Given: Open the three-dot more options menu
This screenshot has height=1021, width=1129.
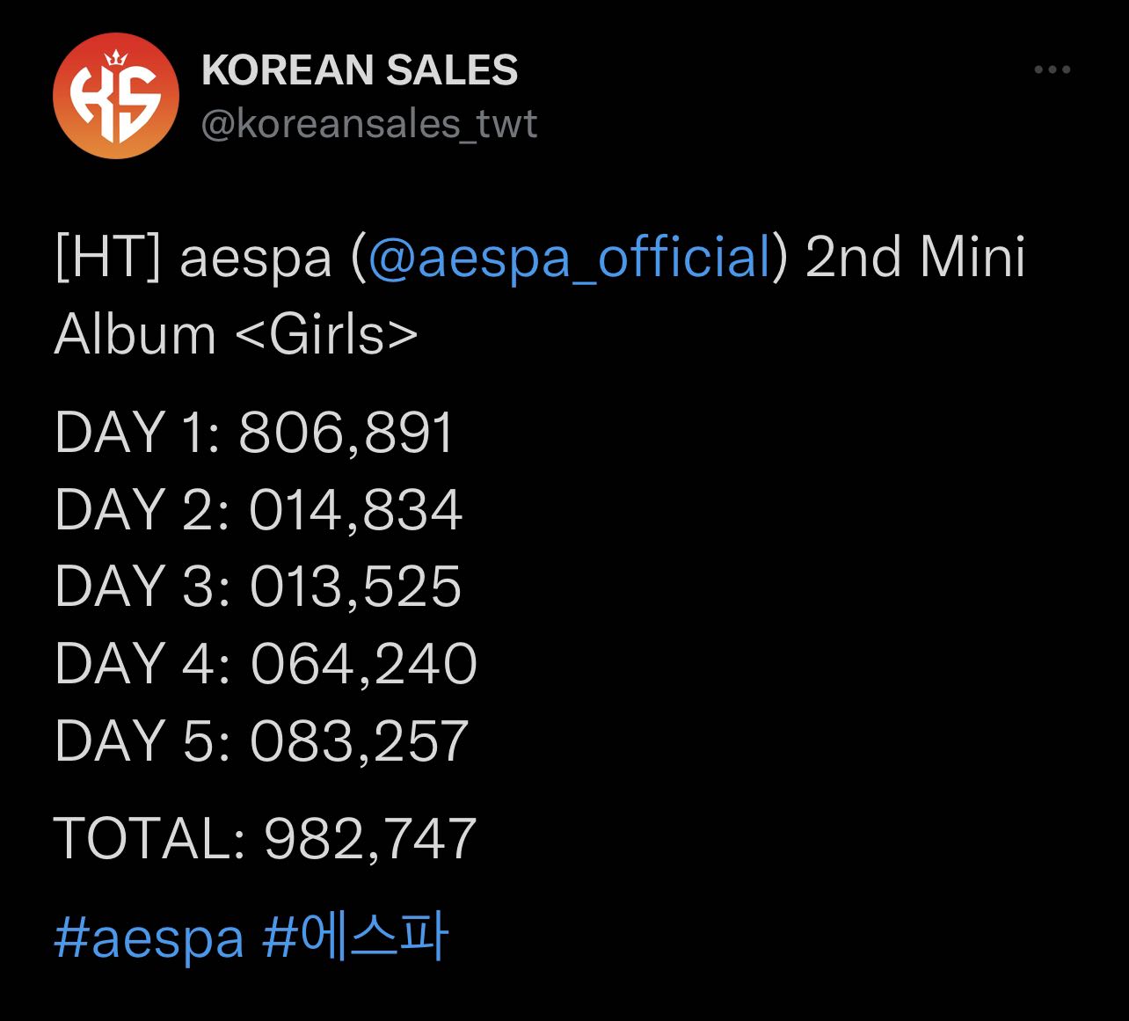Looking at the screenshot, I should point(1052,69).
